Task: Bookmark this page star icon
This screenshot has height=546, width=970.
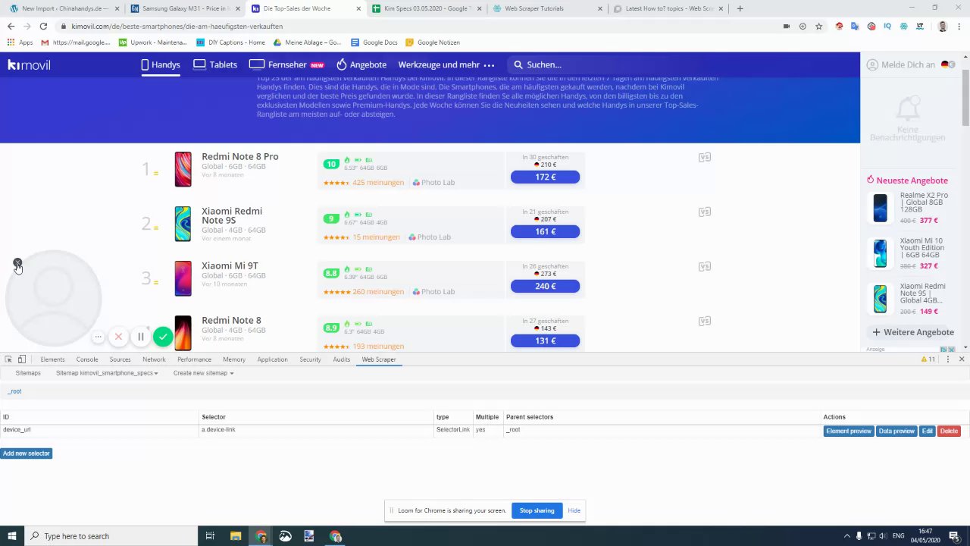Action: (818, 26)
